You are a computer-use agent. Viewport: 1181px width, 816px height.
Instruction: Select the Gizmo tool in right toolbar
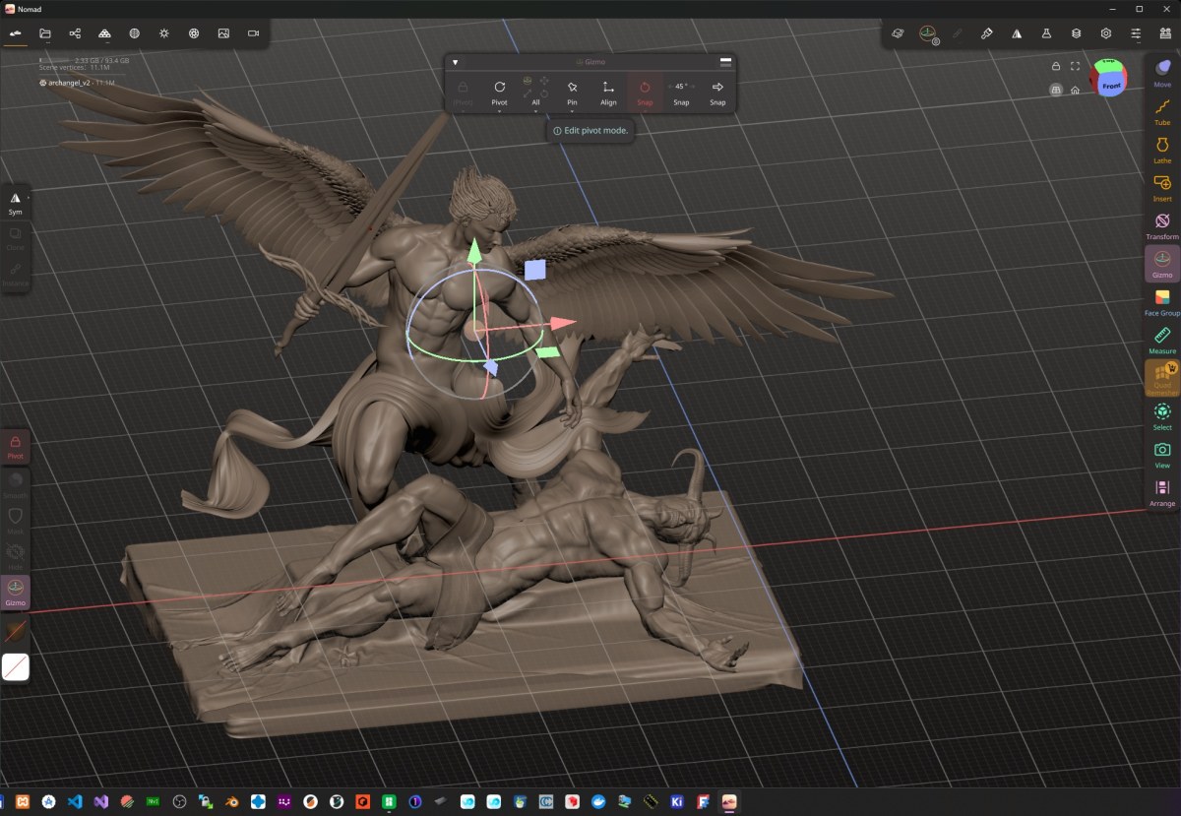click(x=1162, y=264)
